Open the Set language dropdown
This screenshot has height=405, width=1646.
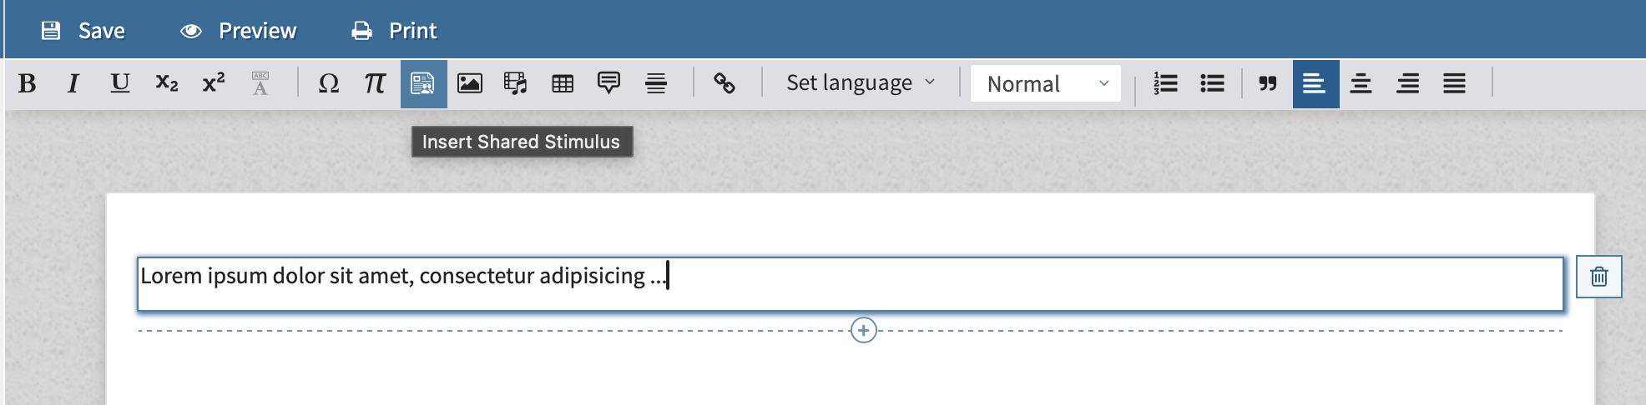860,83
